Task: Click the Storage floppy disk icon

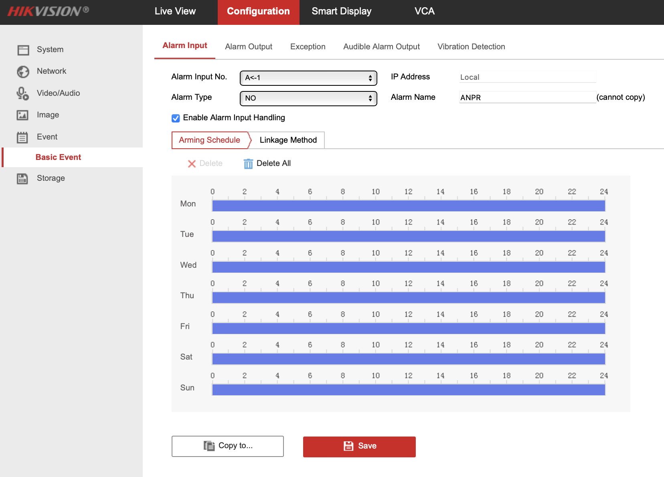Action: click(x=22, y=178)
